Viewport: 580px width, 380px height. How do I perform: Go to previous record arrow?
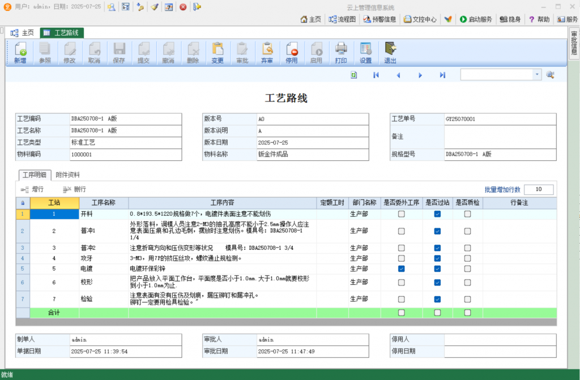[398, 75]
